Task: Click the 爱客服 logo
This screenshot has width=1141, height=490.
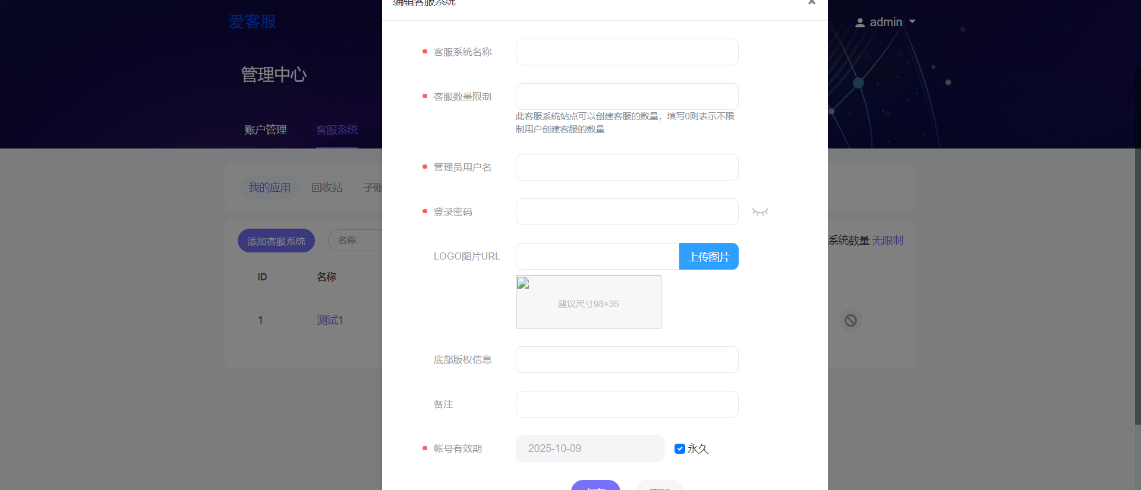Action: (x=253, y=22)
